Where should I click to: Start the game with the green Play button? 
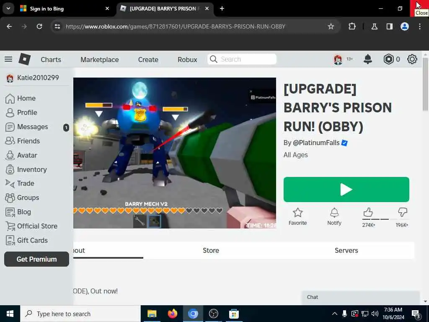pos(346,190)
